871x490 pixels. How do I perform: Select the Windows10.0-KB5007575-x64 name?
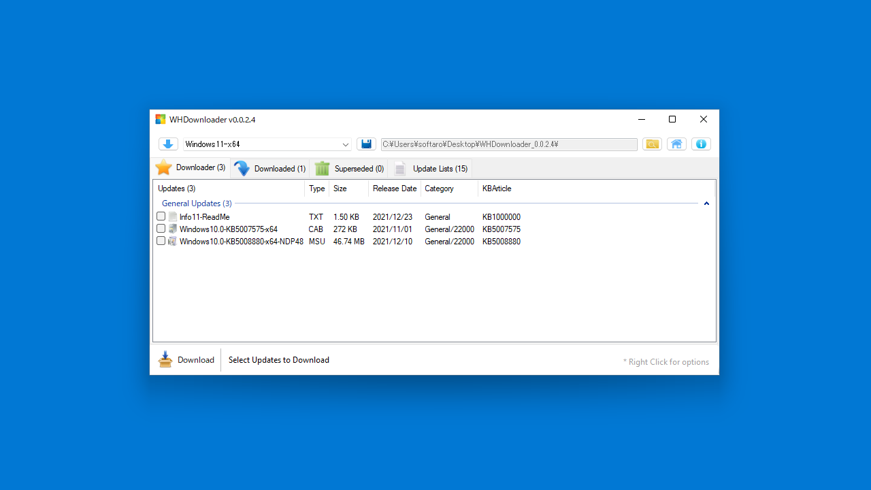229,229
